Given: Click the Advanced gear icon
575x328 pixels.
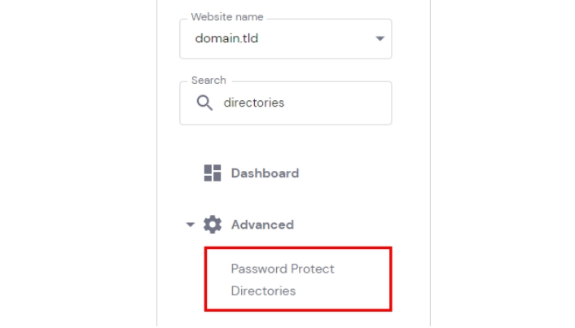Looking at the screenshot, I should [213, 224].
